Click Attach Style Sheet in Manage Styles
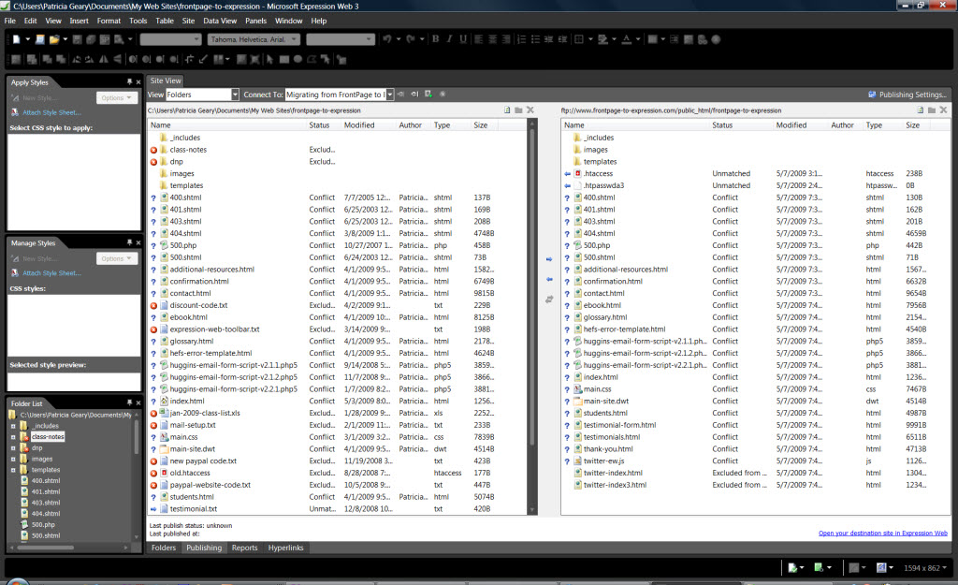Screen dimensions: 958x585 point(51,273)
